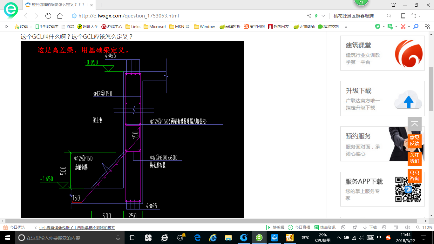
Task: Click orange 意见反馈 feedback button
Action: pyautogui.click(x=415, y=140)
